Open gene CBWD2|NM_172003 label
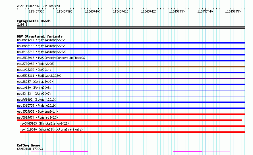The height and width of the screenshot is (155, 253). click(30, 149)
